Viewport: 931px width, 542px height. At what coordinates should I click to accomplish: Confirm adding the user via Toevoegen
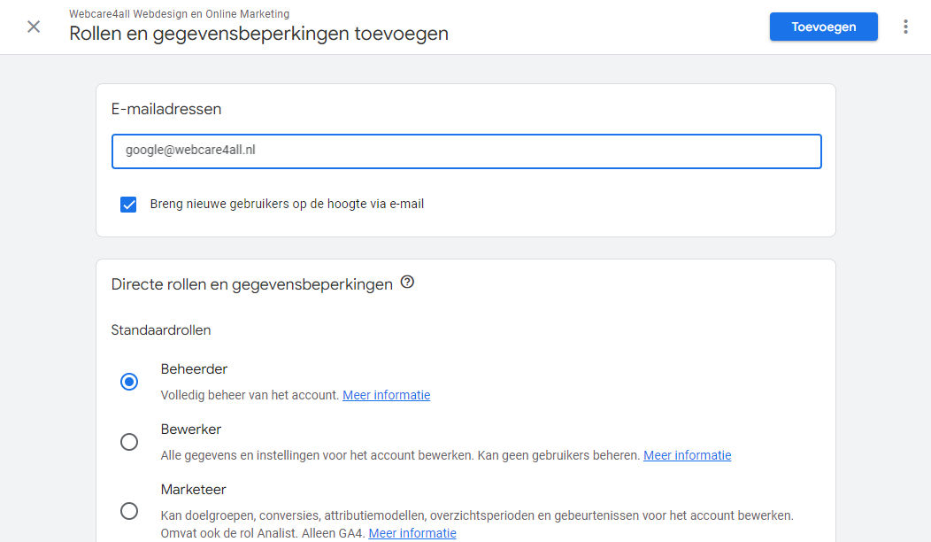823,27
